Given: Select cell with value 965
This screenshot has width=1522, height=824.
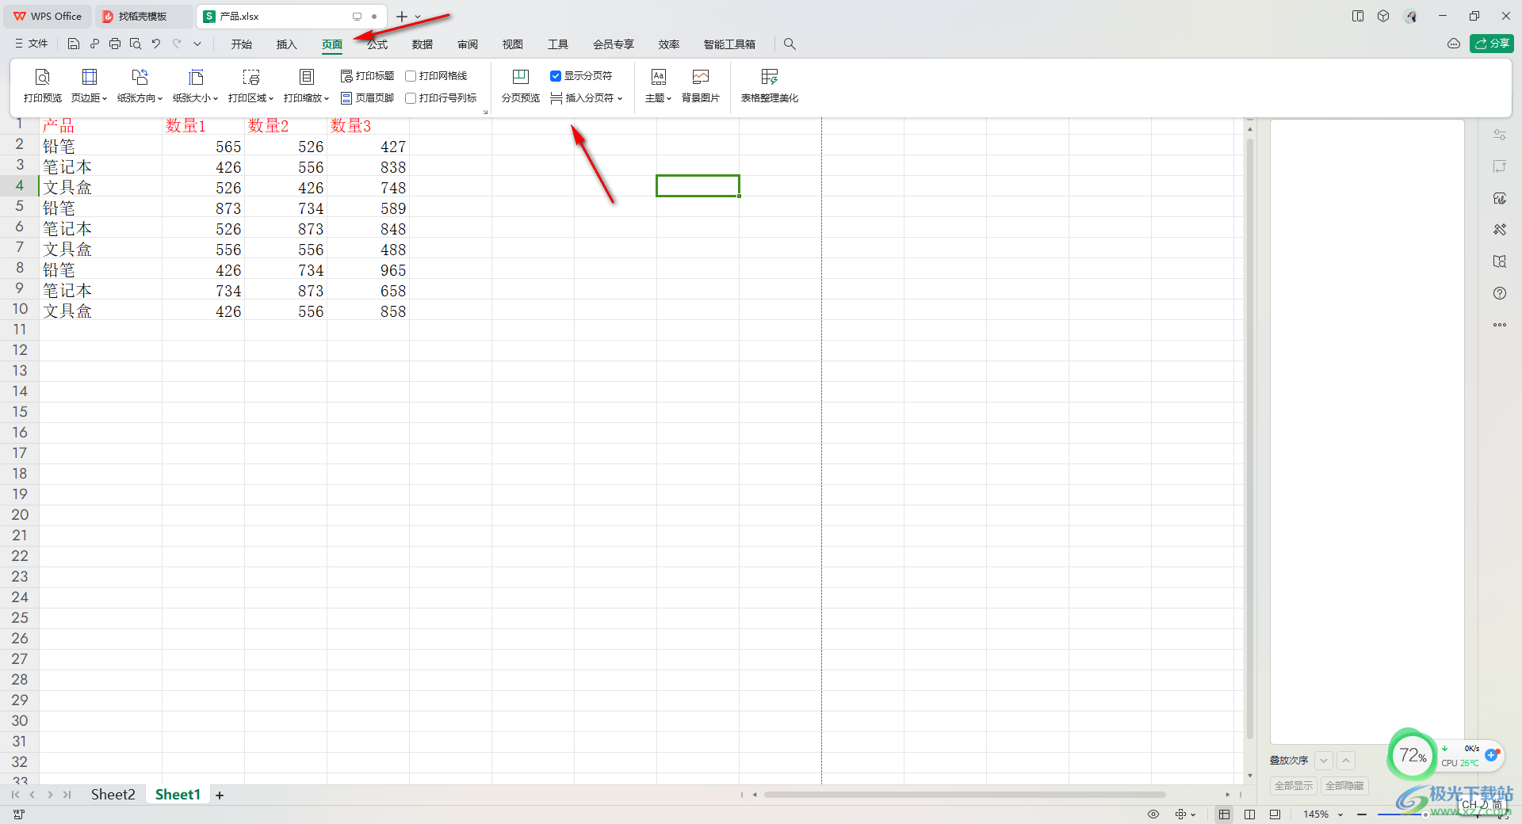Looking at the screenshot, I should point(368,270).
